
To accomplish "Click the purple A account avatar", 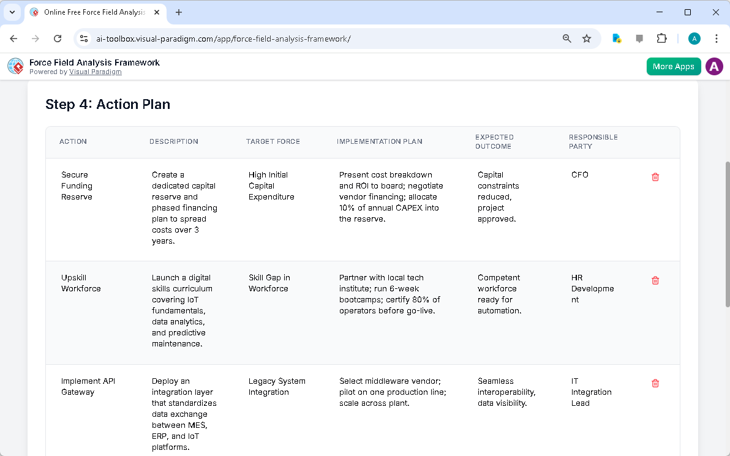I will [714, 66].
